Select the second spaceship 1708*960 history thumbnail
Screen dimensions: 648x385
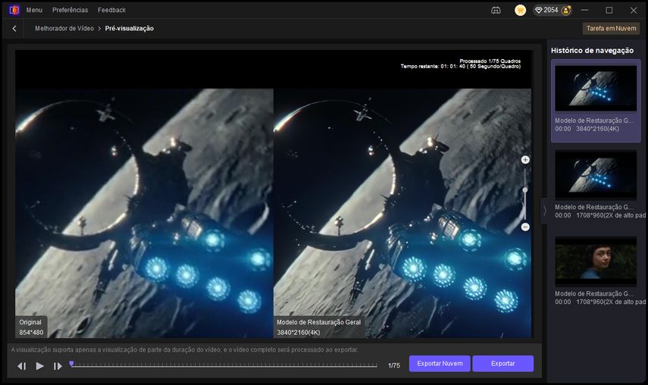(x=596, y=175)
